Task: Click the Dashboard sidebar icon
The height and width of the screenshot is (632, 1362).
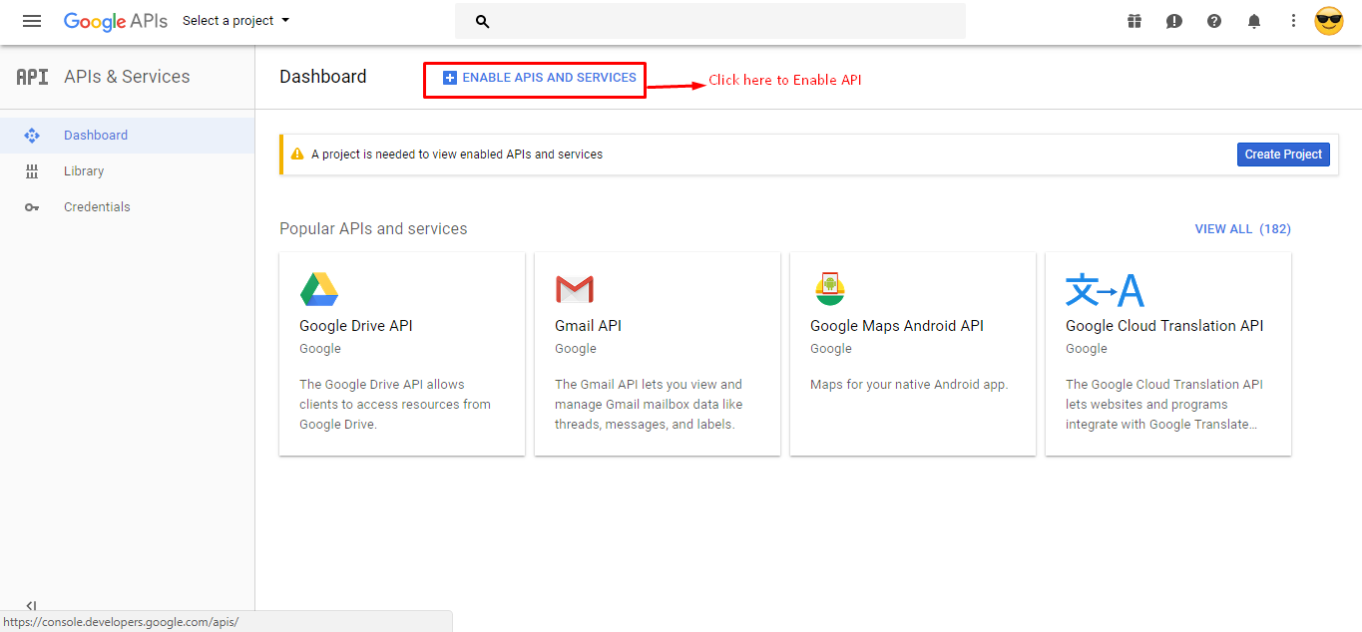Action: (32, 136)
